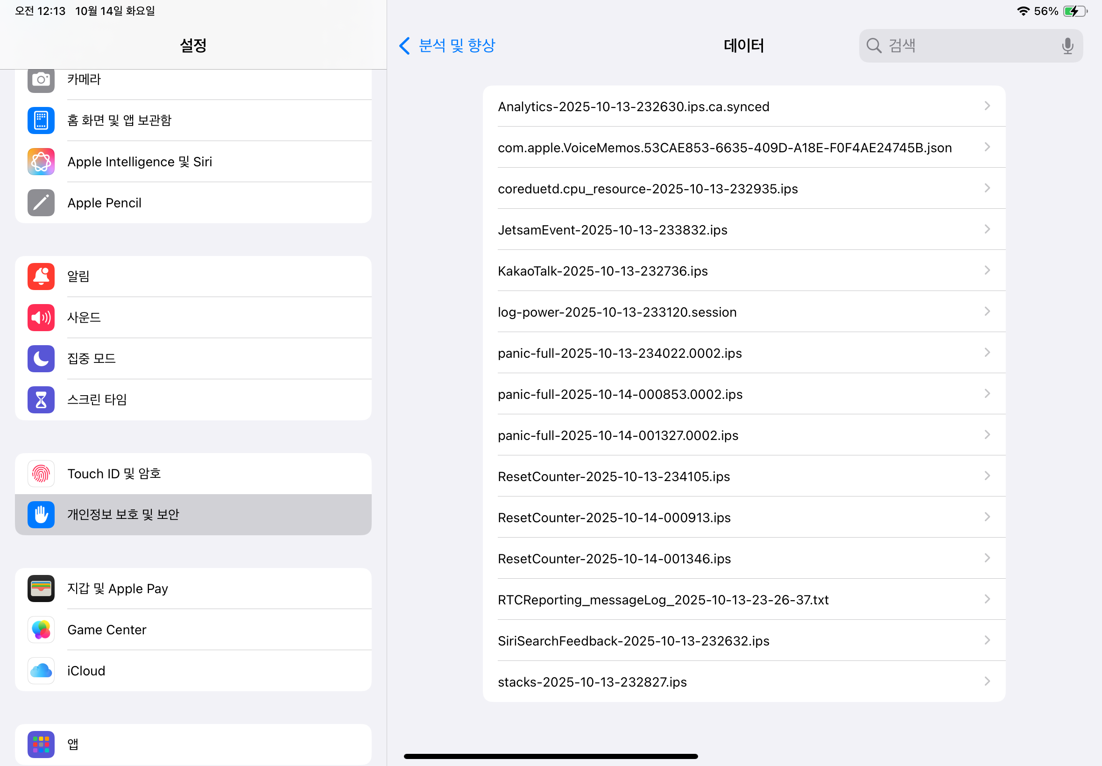This screenshot has height=766, width=1102.
Task: Tap the Camera settings icon
Action: (x=41, y=79)
